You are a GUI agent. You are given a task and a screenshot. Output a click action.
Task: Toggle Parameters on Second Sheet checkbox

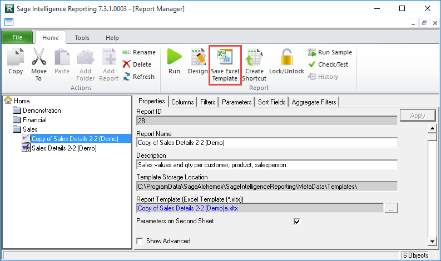pyautogui.click(x=297, y=222)
